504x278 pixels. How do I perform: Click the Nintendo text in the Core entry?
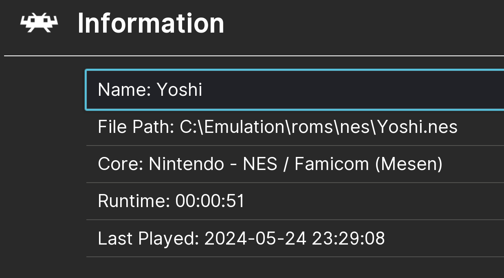pos(186,164)
